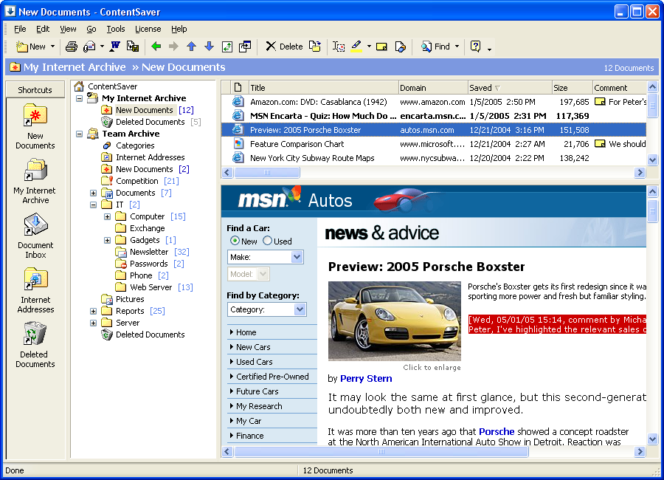This screenshot has height=480, width=664.
Task: Open the e-mail send options arrow
Action: click(102, 47)
